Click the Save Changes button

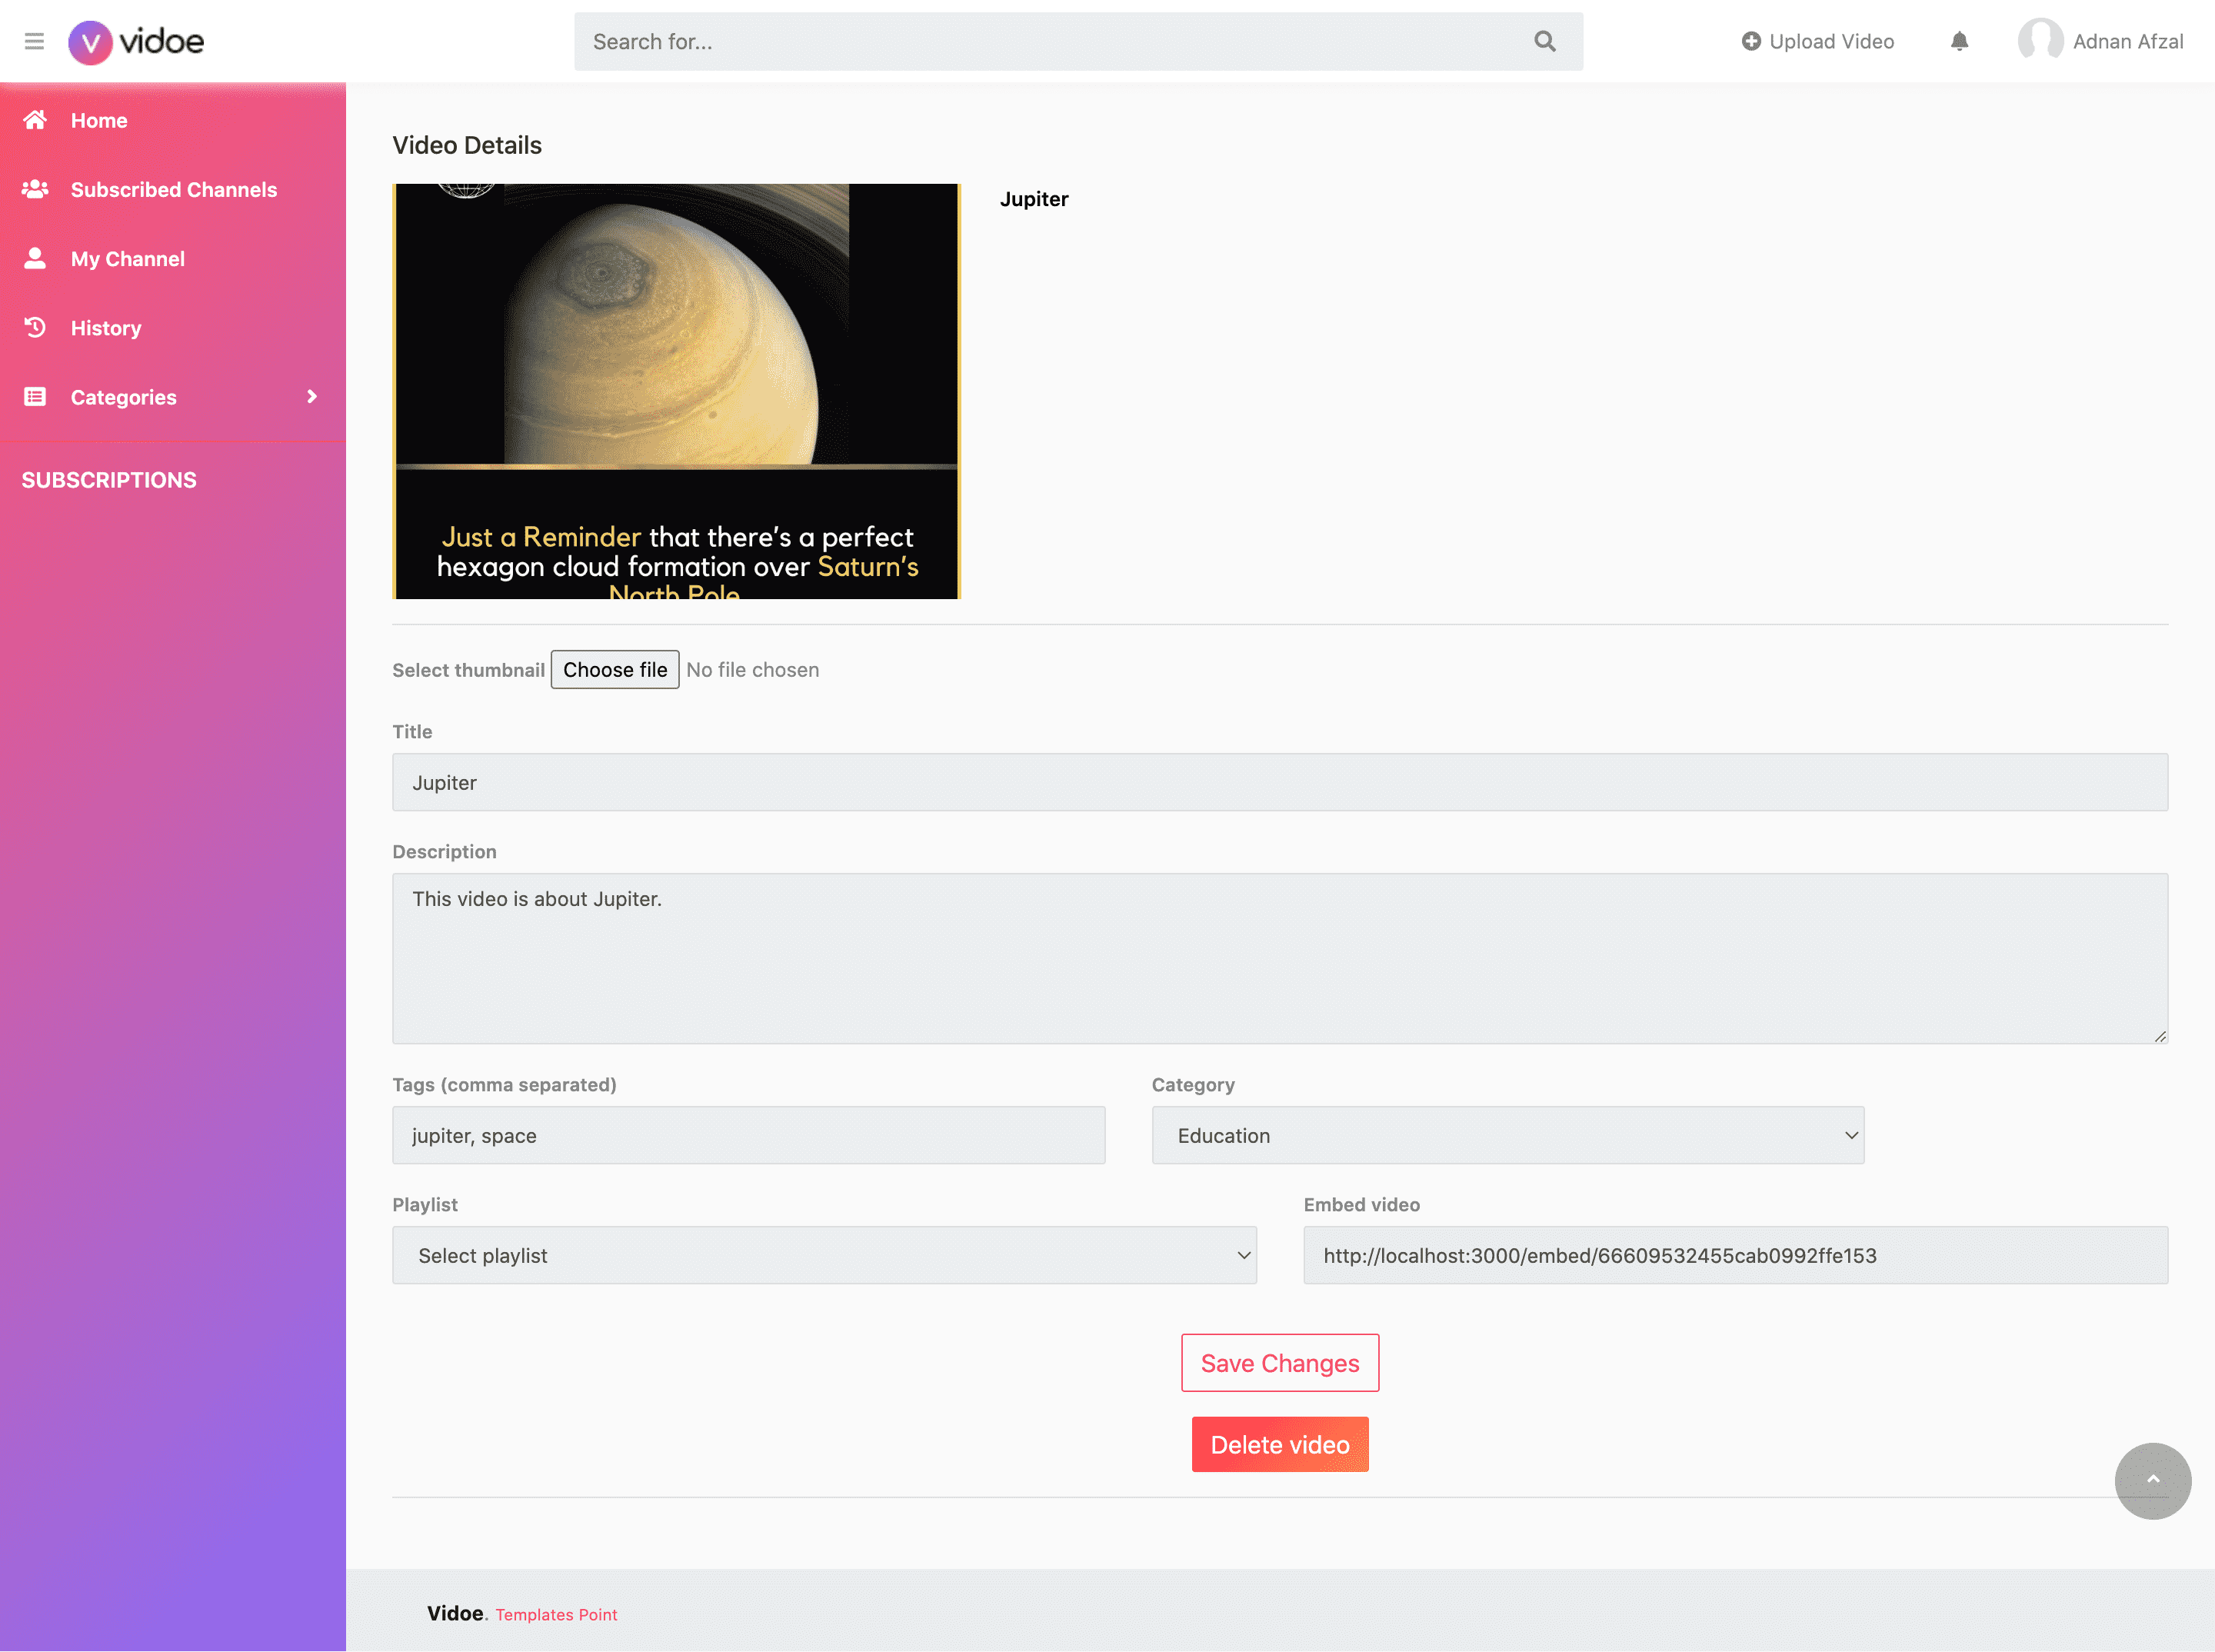pos(1280,1363)
